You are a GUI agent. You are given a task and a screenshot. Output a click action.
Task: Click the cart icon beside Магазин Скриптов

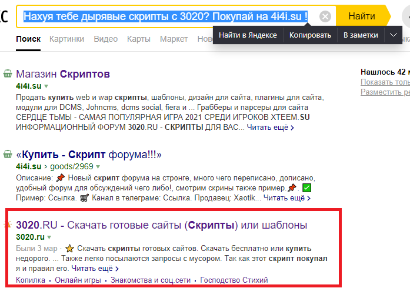8,74
